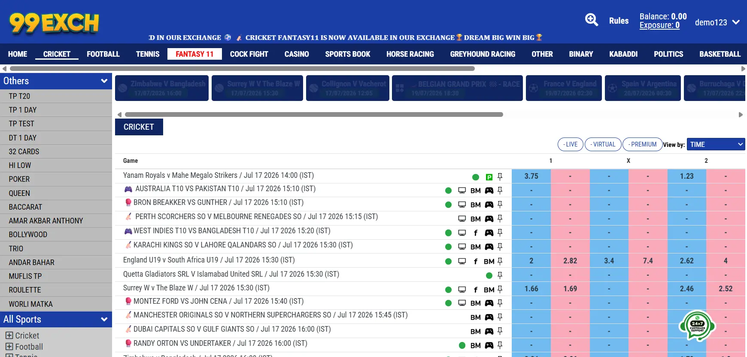747x357 pixels.
Task: Open TV icon for Karachi Kings match
Action: pos(462,247)
